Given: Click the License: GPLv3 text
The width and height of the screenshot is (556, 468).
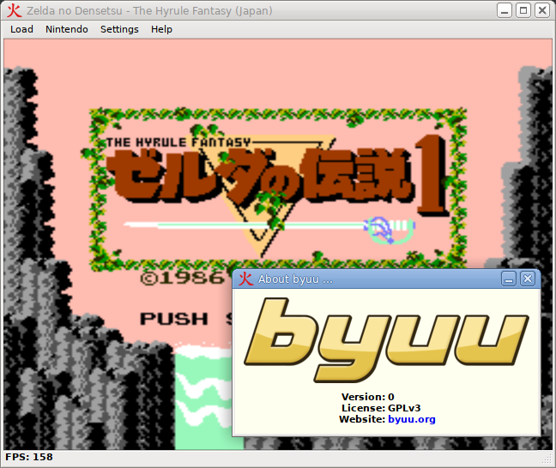Looking at the screenshot, I should coord(381,408).
